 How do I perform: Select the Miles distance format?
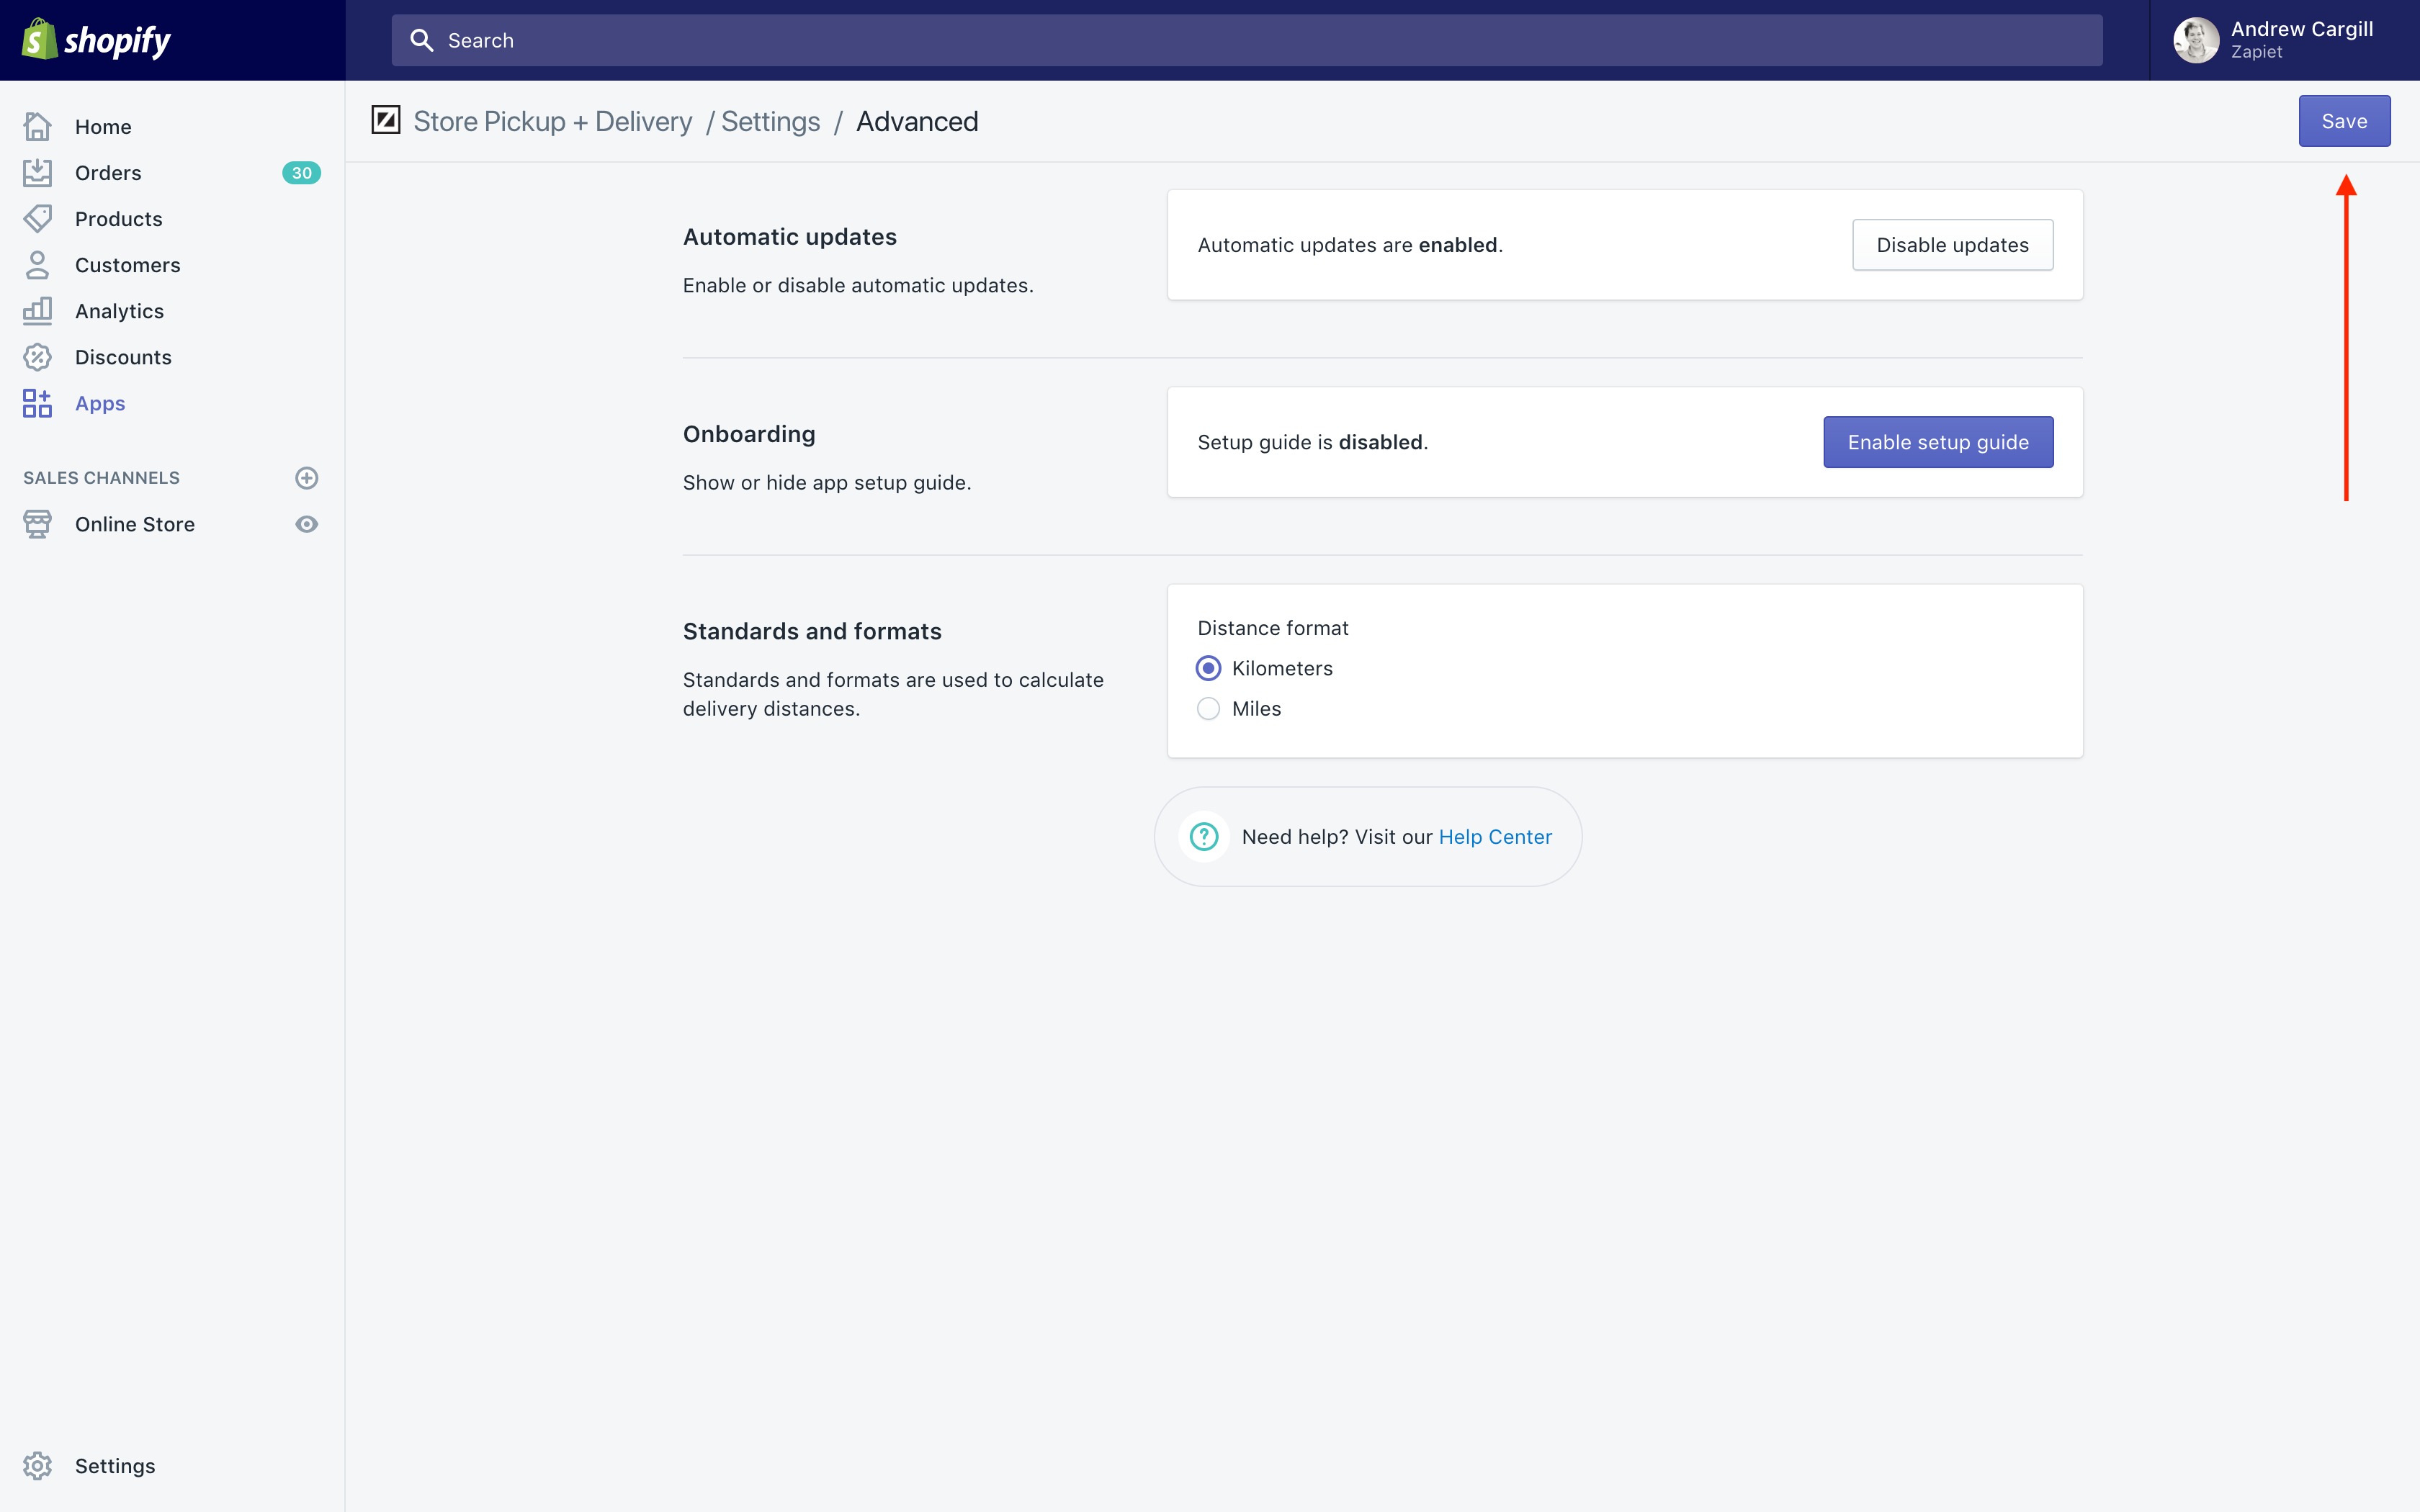1208,709
